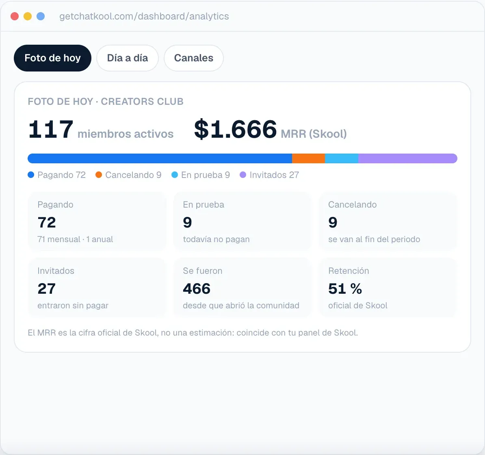
Task: Click the orange Cancelando legend dot
Action: tap(99, 175)
